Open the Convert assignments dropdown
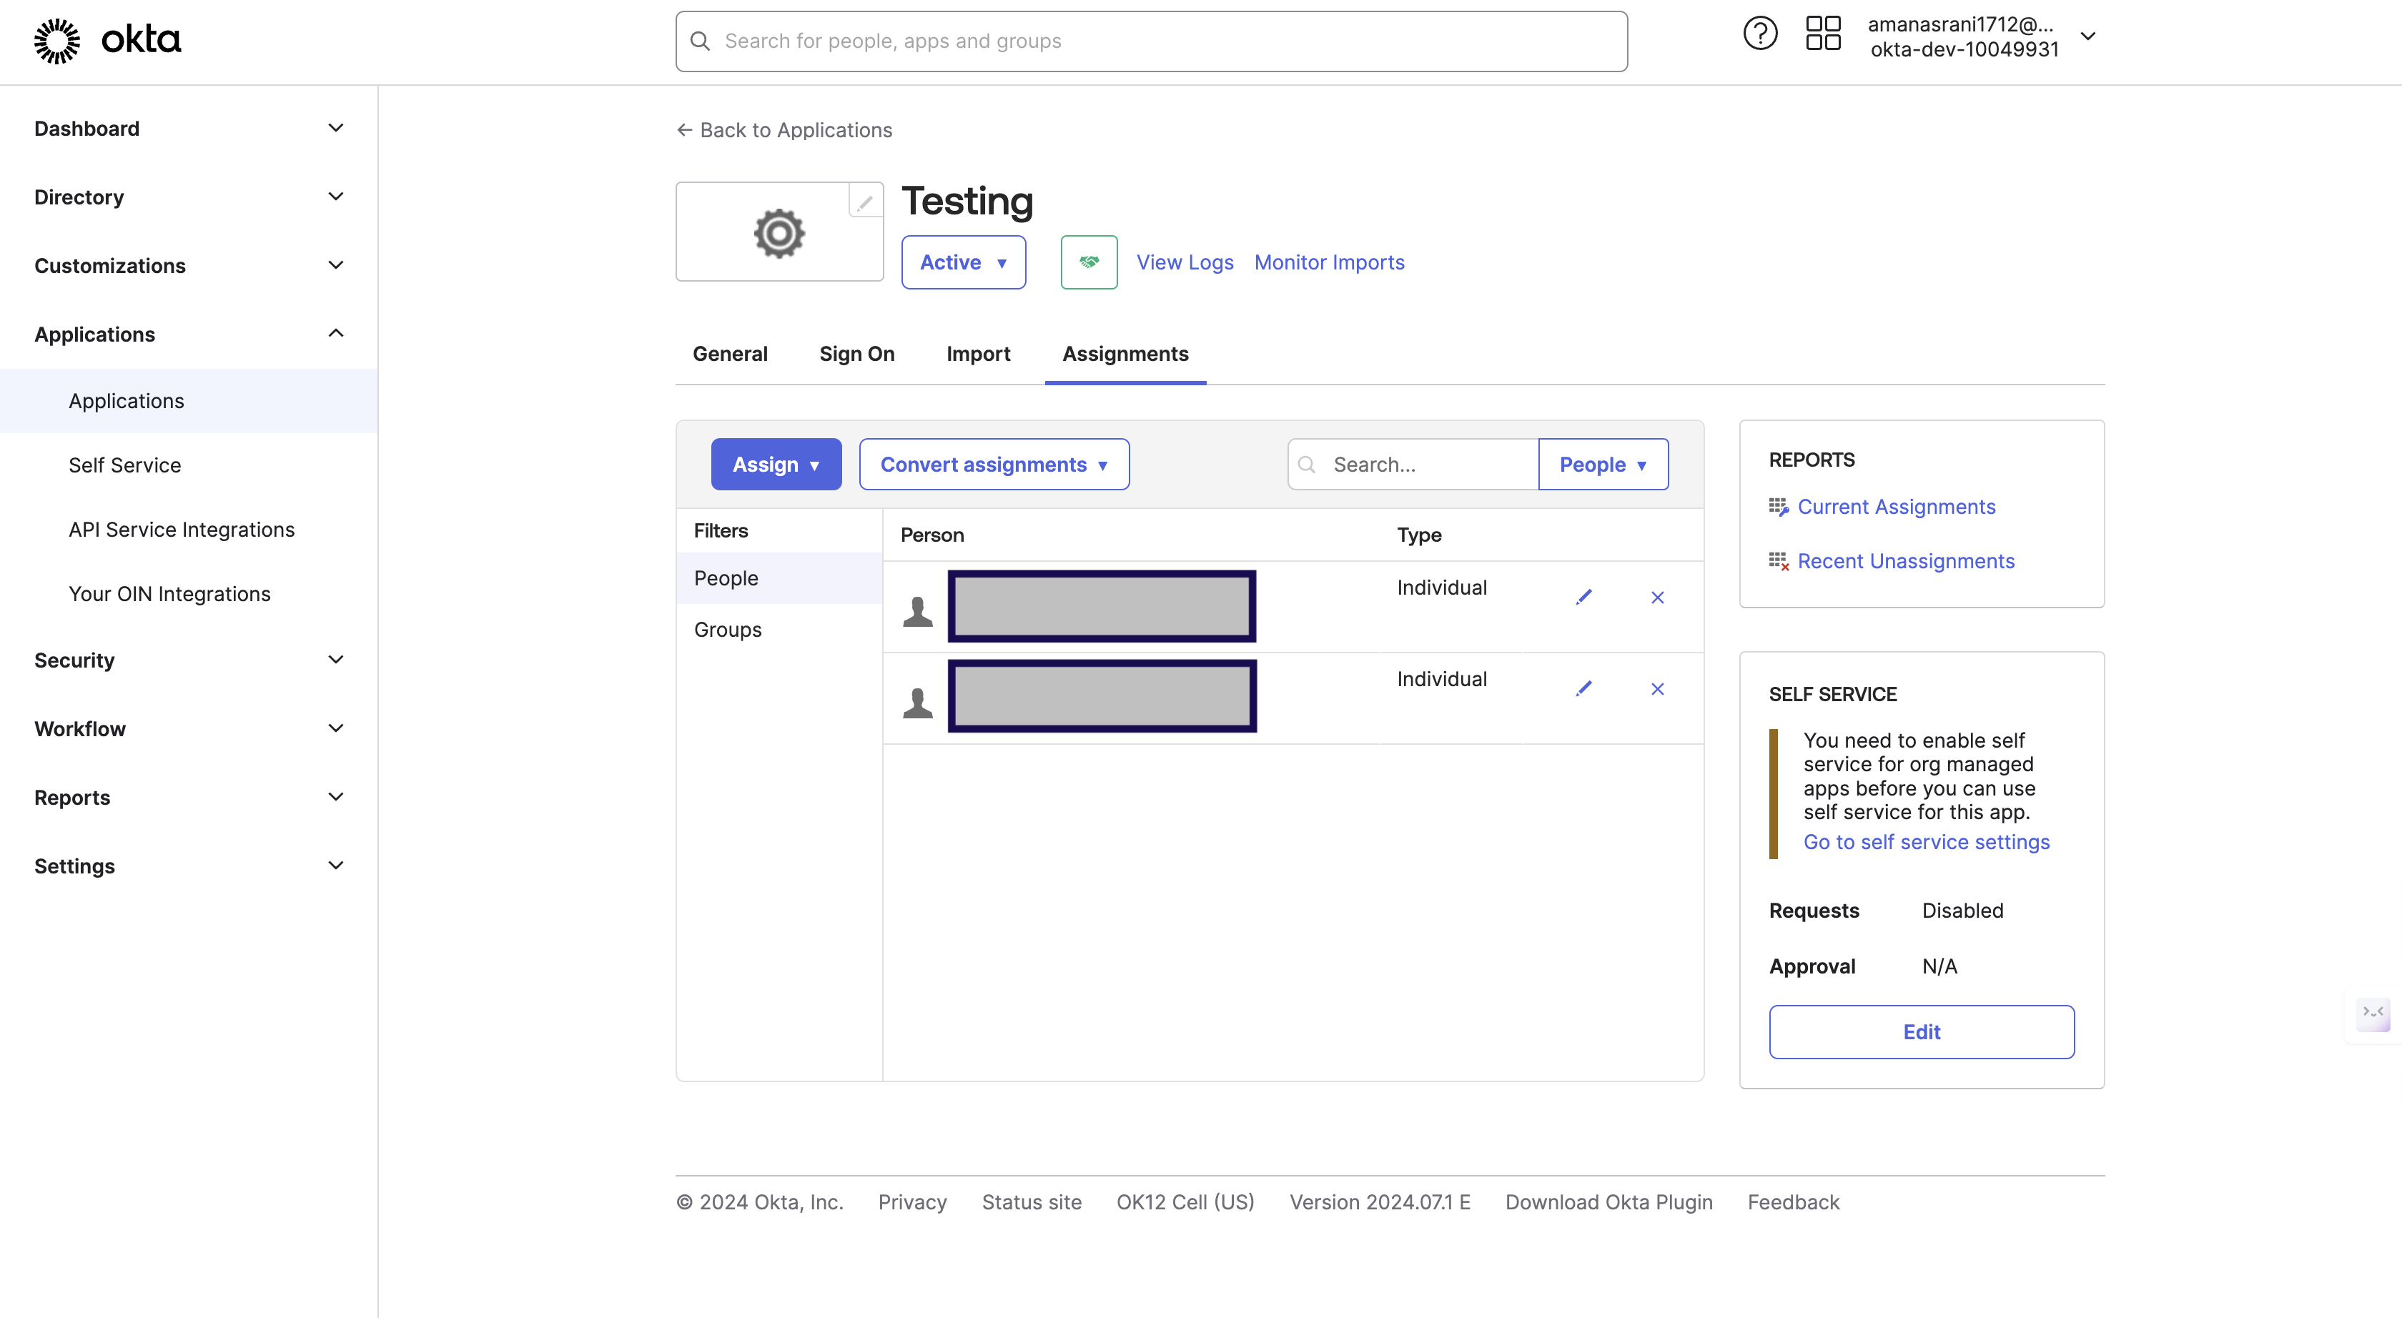The height and width of the screenshot is (1318, 2402). [993, 464]
